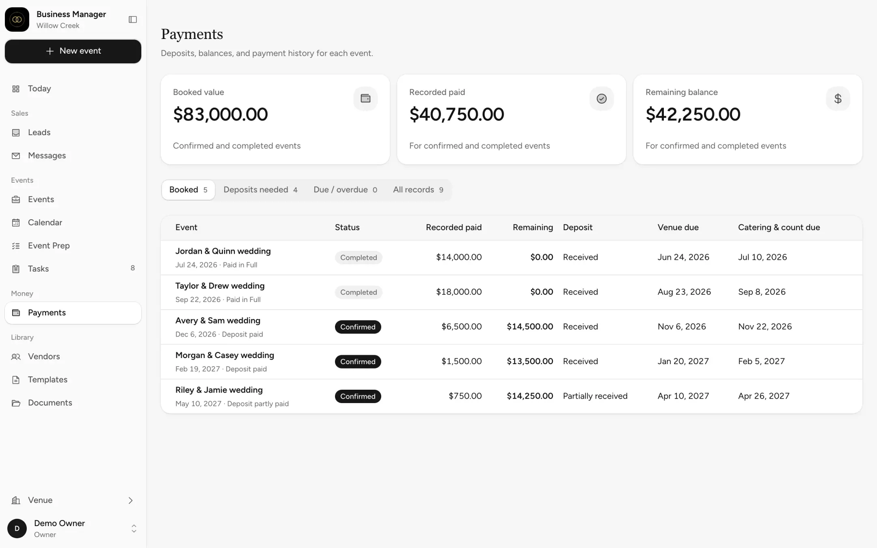Click the Demo Owner avatar circle
The height and width of the screenshot is (548, 877).
pos(17,529)
